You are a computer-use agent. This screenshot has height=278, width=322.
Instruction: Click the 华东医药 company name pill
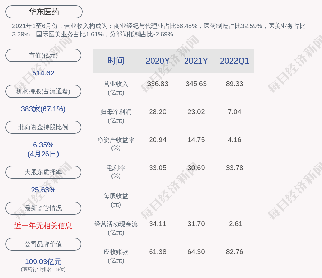point(44,12)
